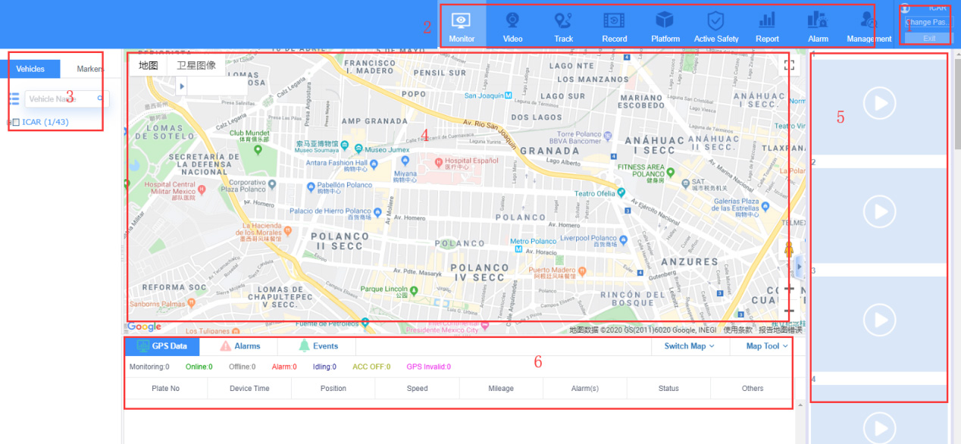Check the ICAR (1/43) group checkbox

[x=16, y=122]
